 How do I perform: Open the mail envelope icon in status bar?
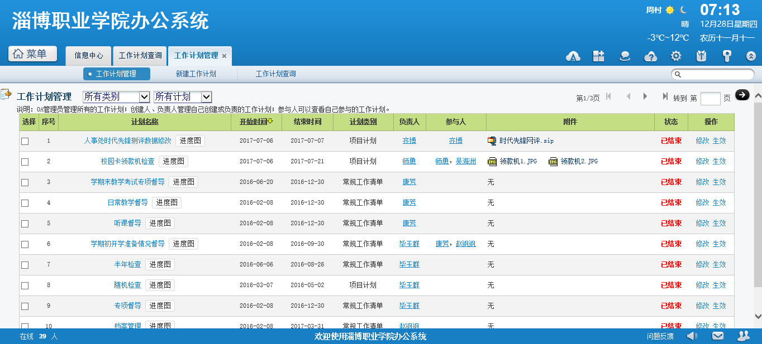pyautogui.click(x=717, y=336)
